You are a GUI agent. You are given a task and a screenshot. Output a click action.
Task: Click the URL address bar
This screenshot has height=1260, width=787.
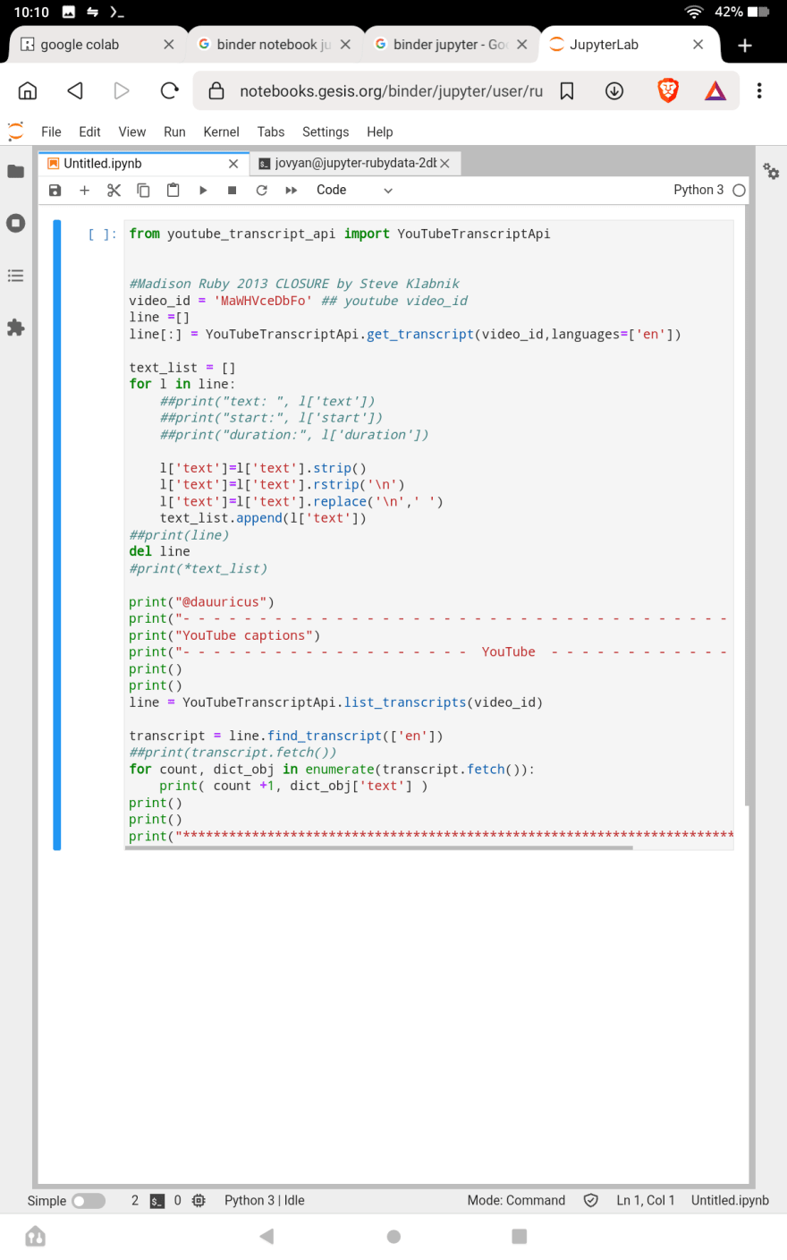(391, 91)
